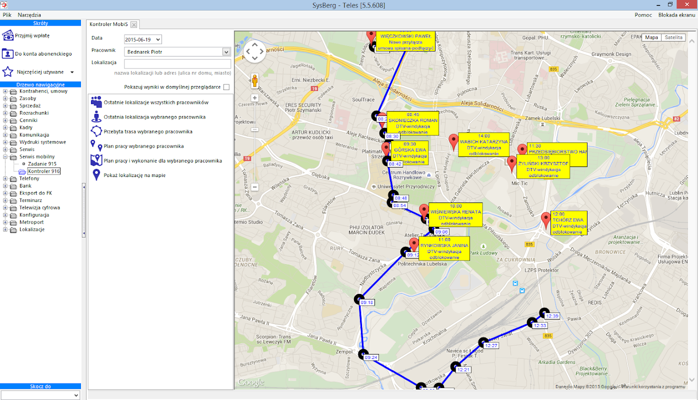
Task: Expand the Telewizja cyfrowa tree node
Action: pyautogui.click(x=5, y=207)
